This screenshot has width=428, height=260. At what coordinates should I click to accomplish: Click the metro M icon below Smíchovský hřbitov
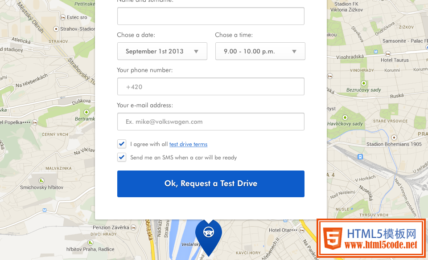point(45,210)
